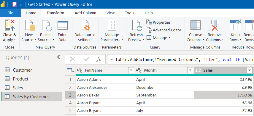Screen dimensions: 254x116
Task: Click the FullName column type icon
Action: pyautogui.click(x=80, y=70)
